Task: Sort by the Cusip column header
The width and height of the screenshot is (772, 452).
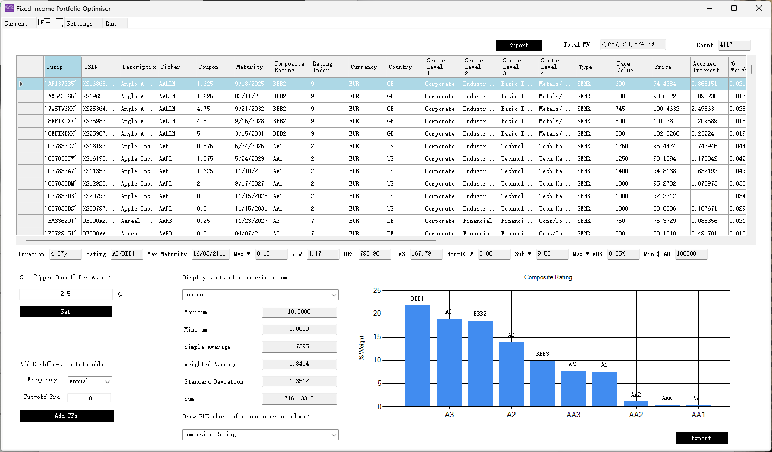Action: coord(63,67)
